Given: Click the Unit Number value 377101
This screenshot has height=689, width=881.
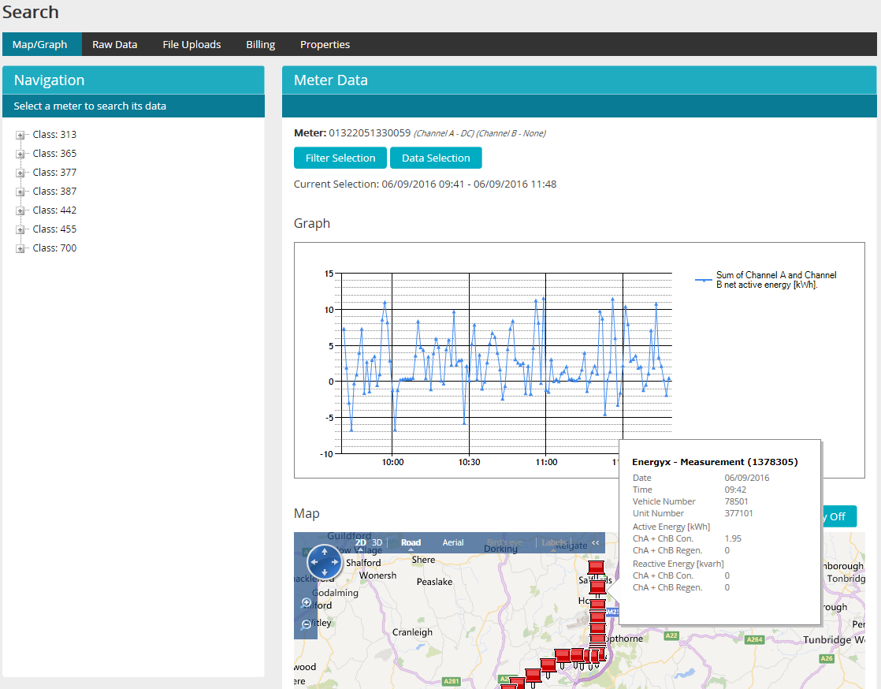Looking at the screenshot, I should tap(738, 513).
